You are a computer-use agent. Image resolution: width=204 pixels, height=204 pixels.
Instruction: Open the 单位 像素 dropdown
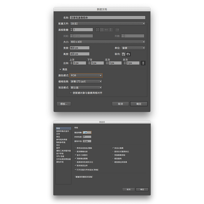coord(133,48)
